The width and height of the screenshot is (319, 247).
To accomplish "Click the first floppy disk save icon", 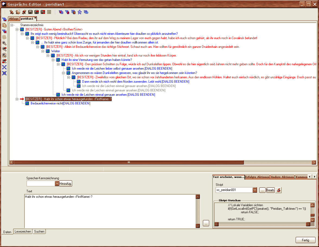I will point(30,12).
